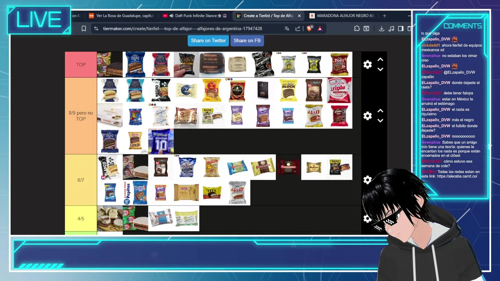
Task: Click the Share on FB button
Action: tap(247, 41)
